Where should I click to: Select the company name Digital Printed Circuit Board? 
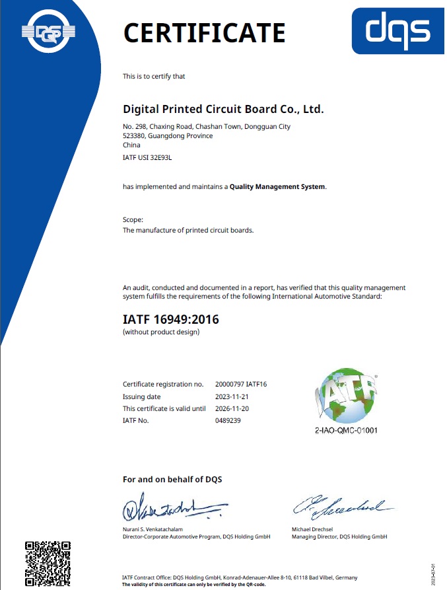click(x=223, y=108)
